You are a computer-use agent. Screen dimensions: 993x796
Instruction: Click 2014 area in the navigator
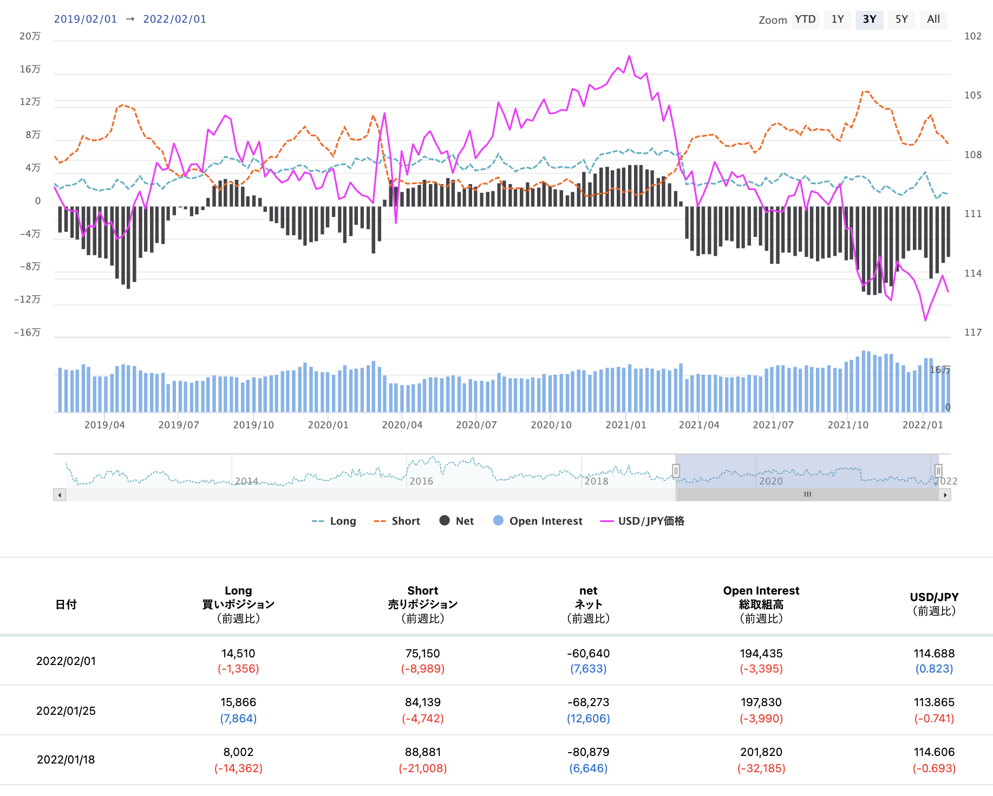click(x=246, y=481)
